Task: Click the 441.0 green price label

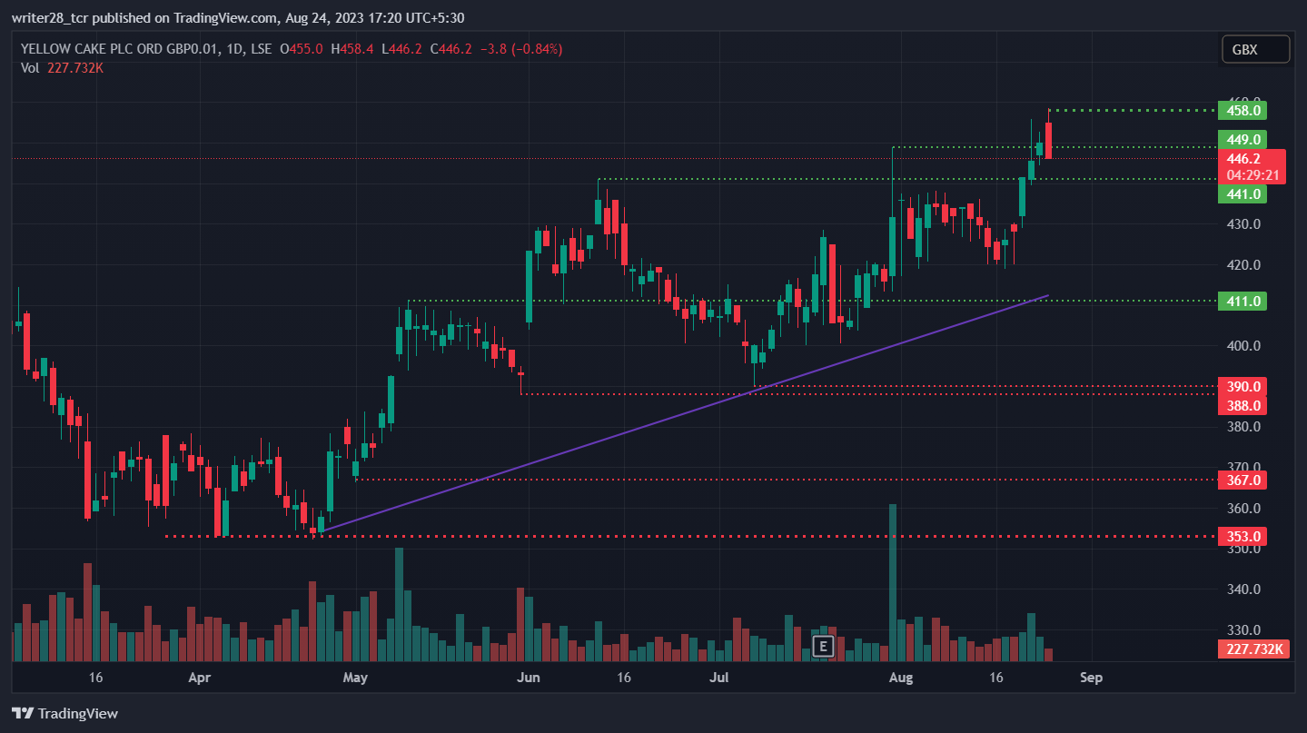Action: [x=1243, y=193]
